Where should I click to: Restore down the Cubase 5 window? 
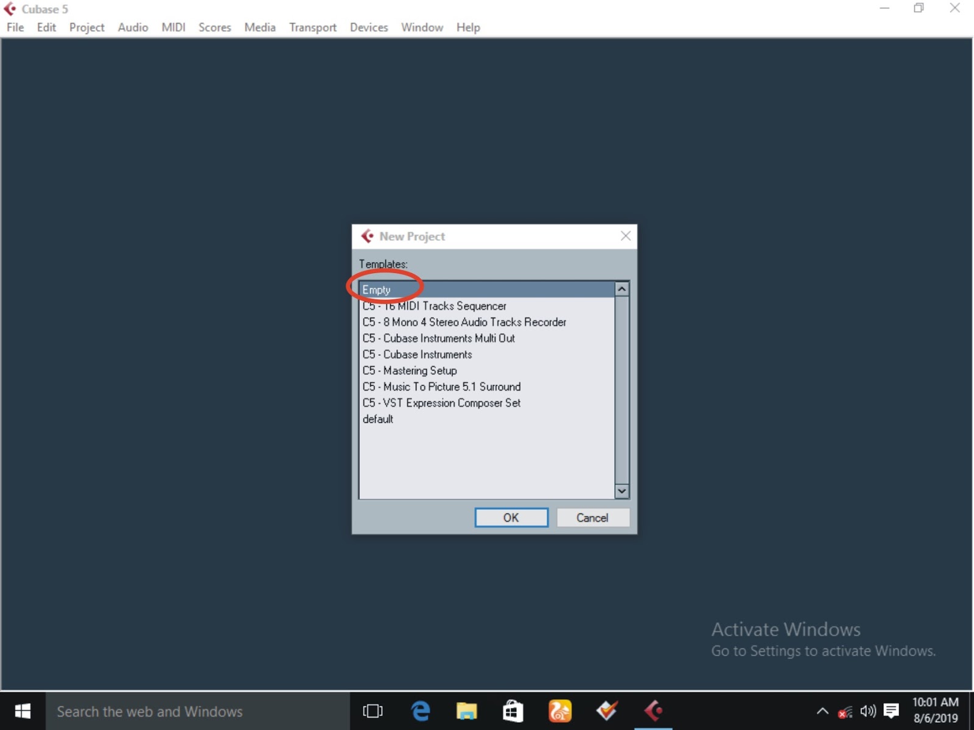click(919, 9)
